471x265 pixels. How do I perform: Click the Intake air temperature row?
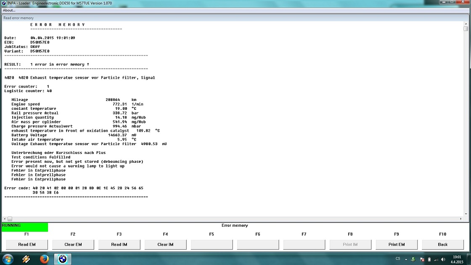pyautogui.click(x=74, y=139)
